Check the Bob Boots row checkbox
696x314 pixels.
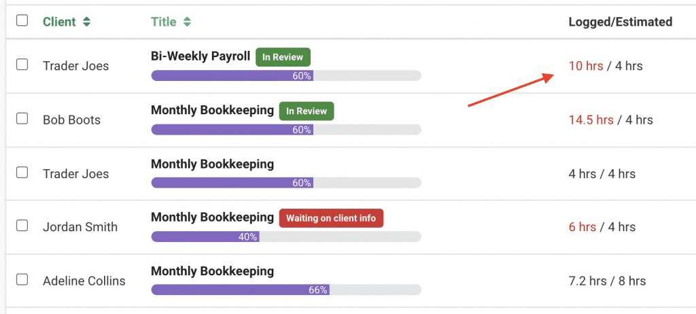coord(22,118)
